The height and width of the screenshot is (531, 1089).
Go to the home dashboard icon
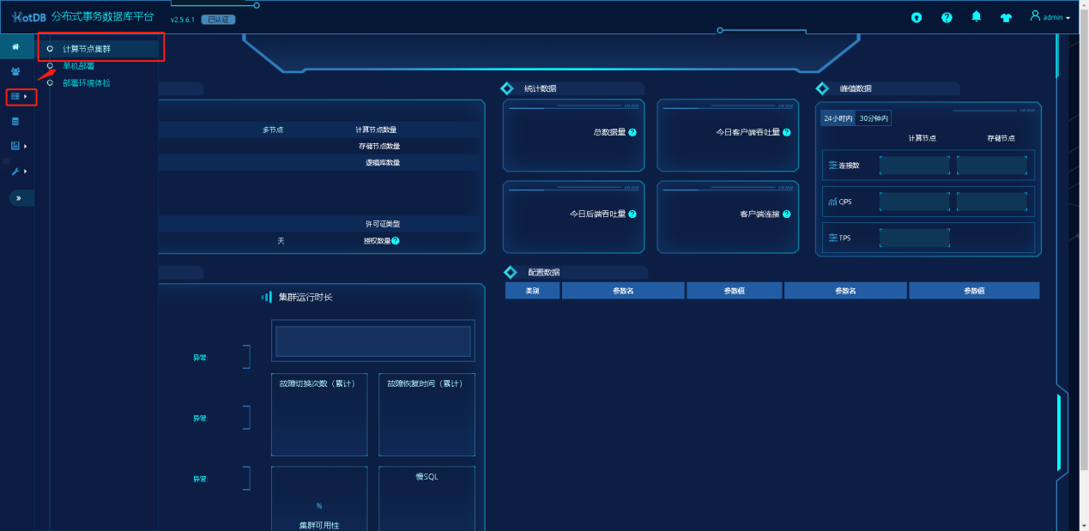tap(15, 46)
